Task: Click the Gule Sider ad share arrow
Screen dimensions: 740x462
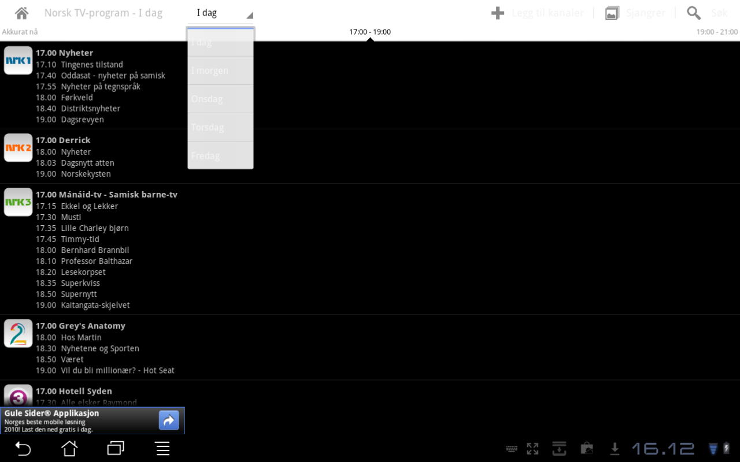Action: [x=169, y=420]
